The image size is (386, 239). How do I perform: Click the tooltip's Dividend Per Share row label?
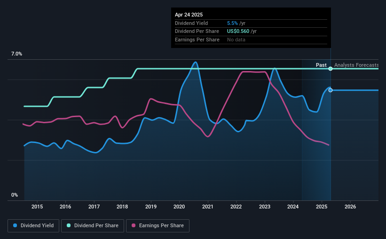click(197, 32)
